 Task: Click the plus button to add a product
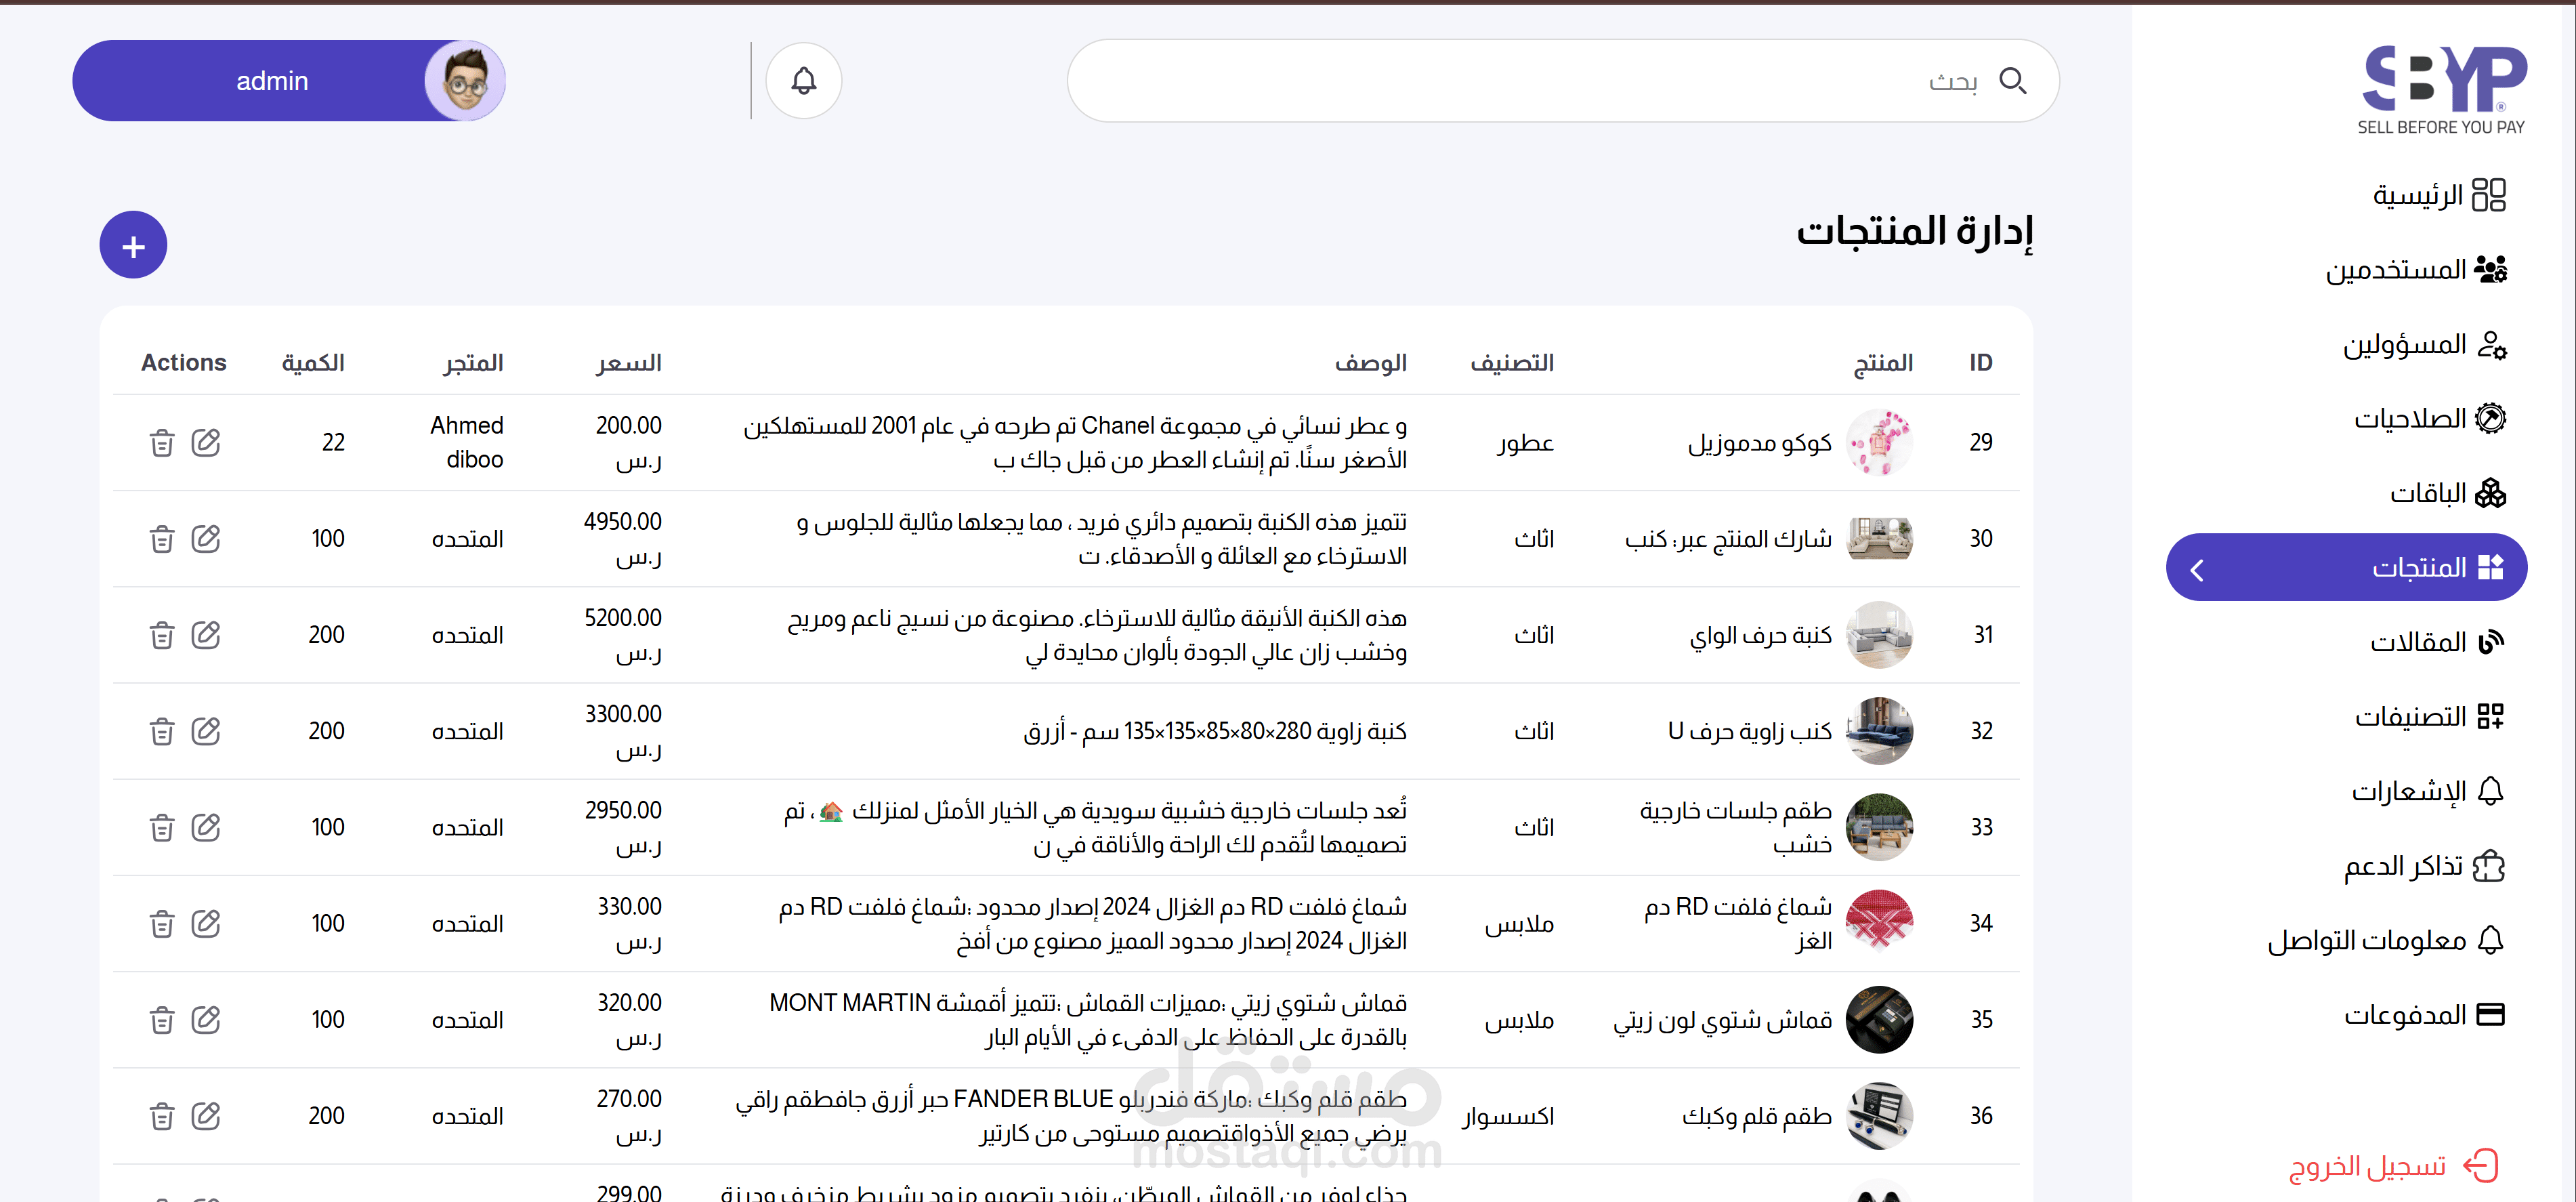133,245
